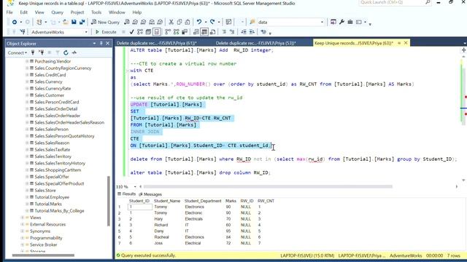Switch to the Results tab
This screenshot has height=262, width=467.
(x=127, y=194)
